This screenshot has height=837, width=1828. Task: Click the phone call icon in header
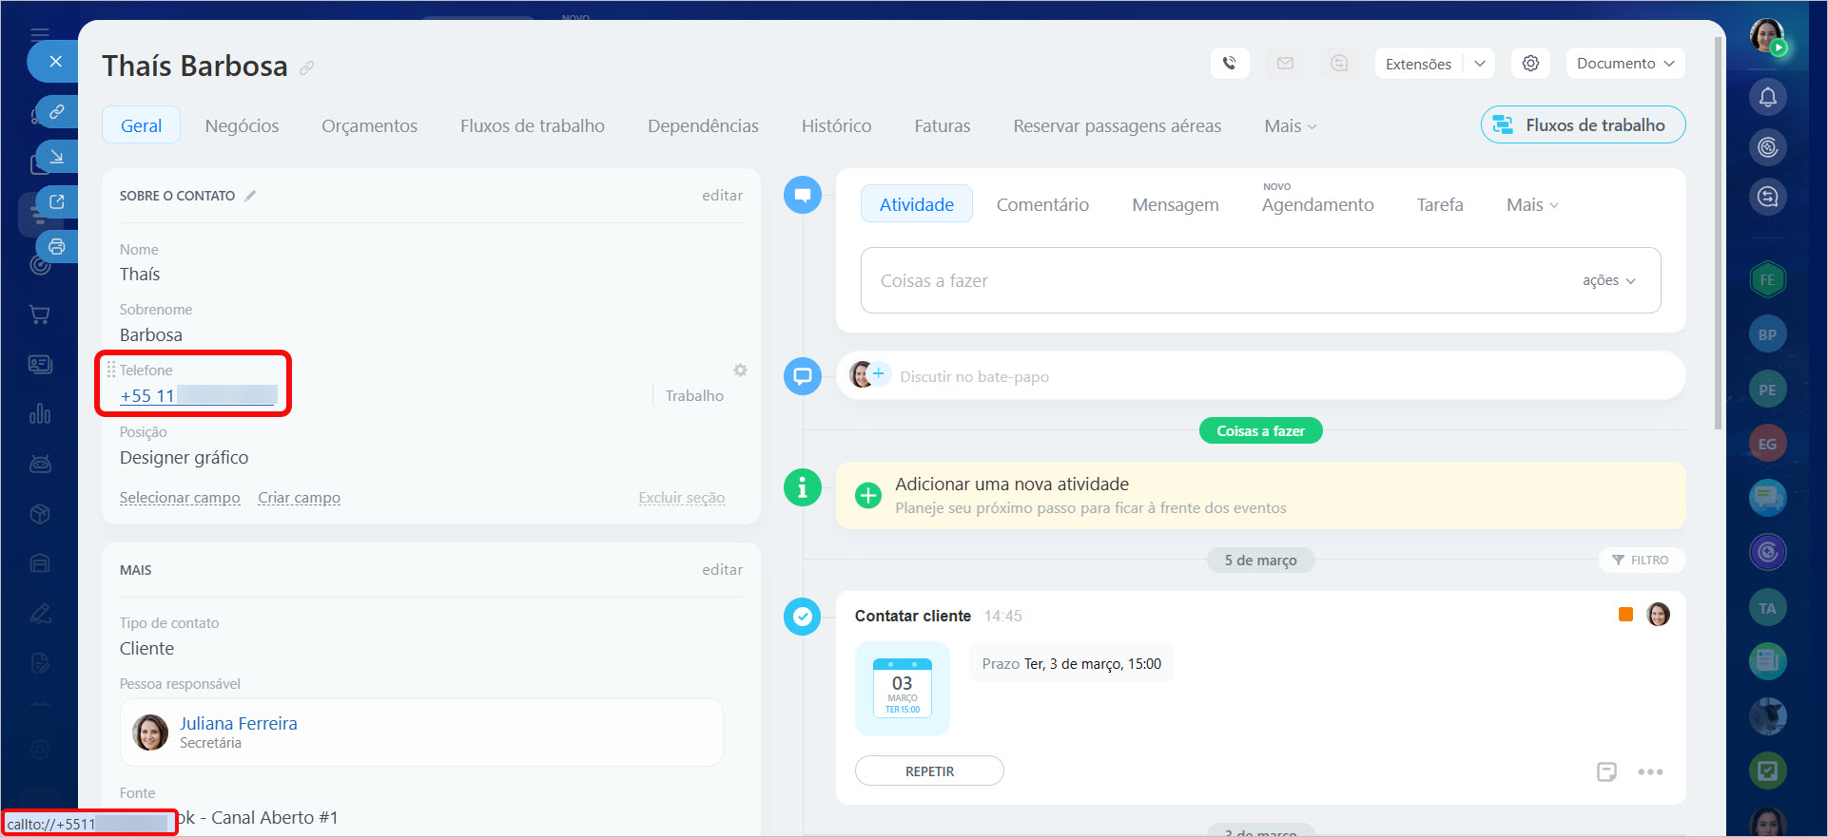click(x=1229, y=64)
